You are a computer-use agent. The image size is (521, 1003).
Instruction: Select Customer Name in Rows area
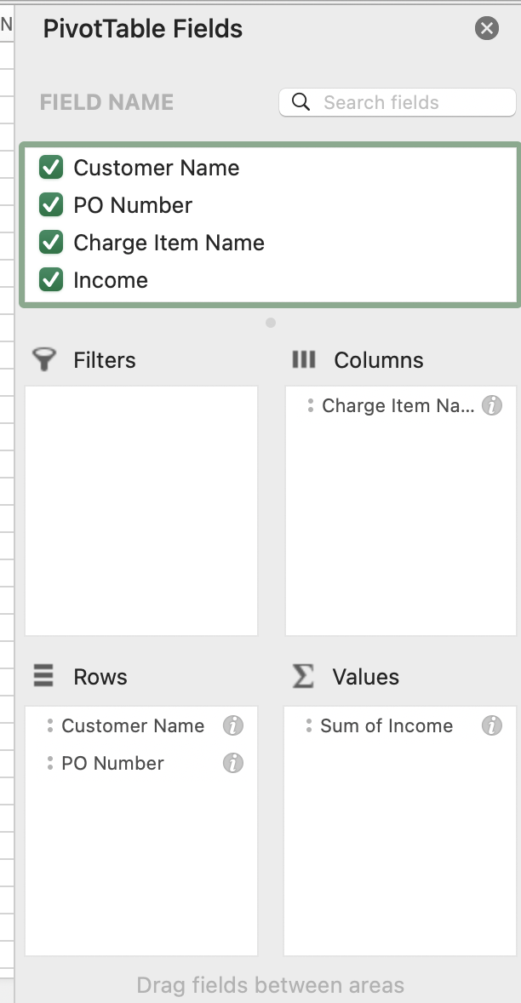[x=133, y=725]
